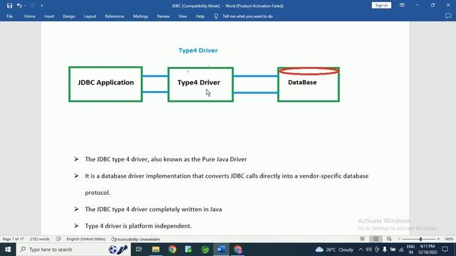Open File Explorer from taskbar
This screenshot has height=256, width=456.
156,250
